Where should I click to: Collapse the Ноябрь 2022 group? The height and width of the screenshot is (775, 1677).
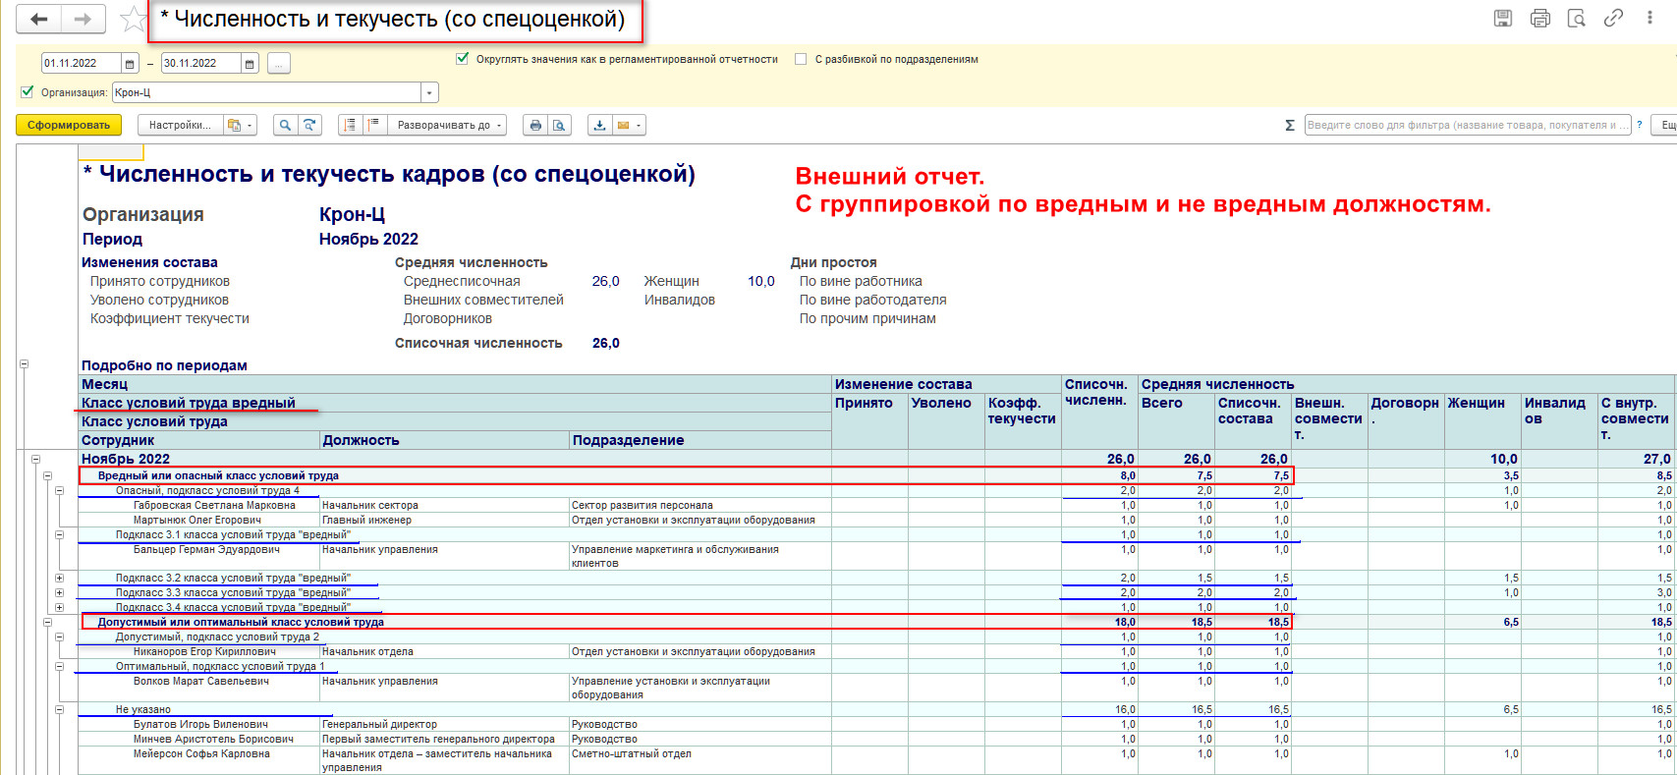point(35,459)
